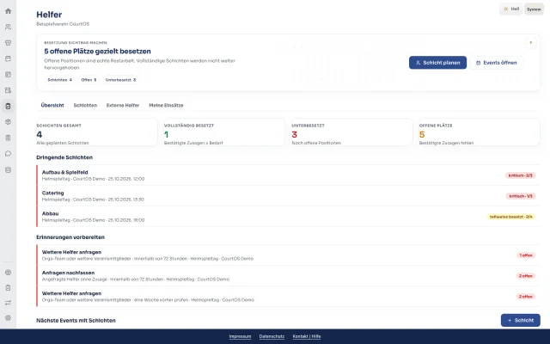Click the calendar icon directly below the shirt icon
This screenshot has height=344, width=550.
click(8, 58)
